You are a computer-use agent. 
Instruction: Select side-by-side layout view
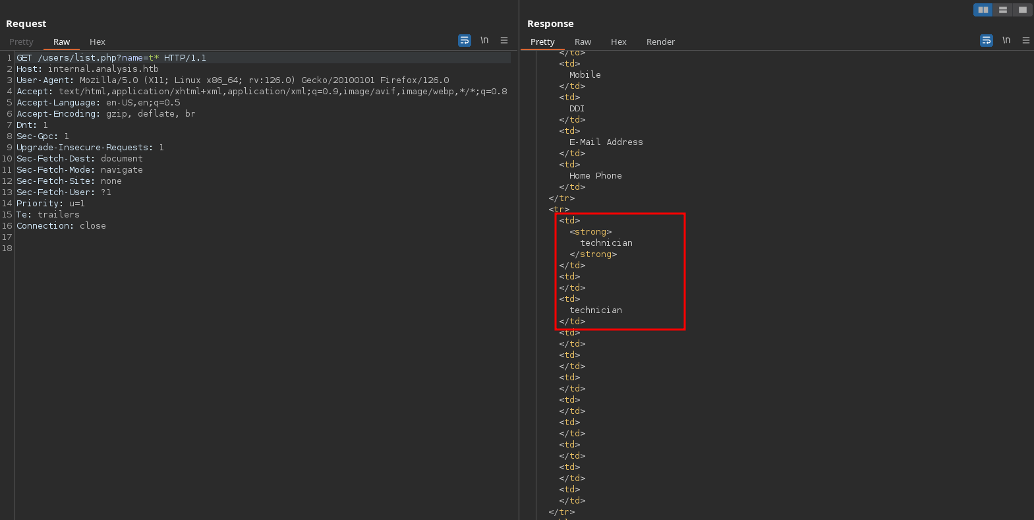pos(983,10)
